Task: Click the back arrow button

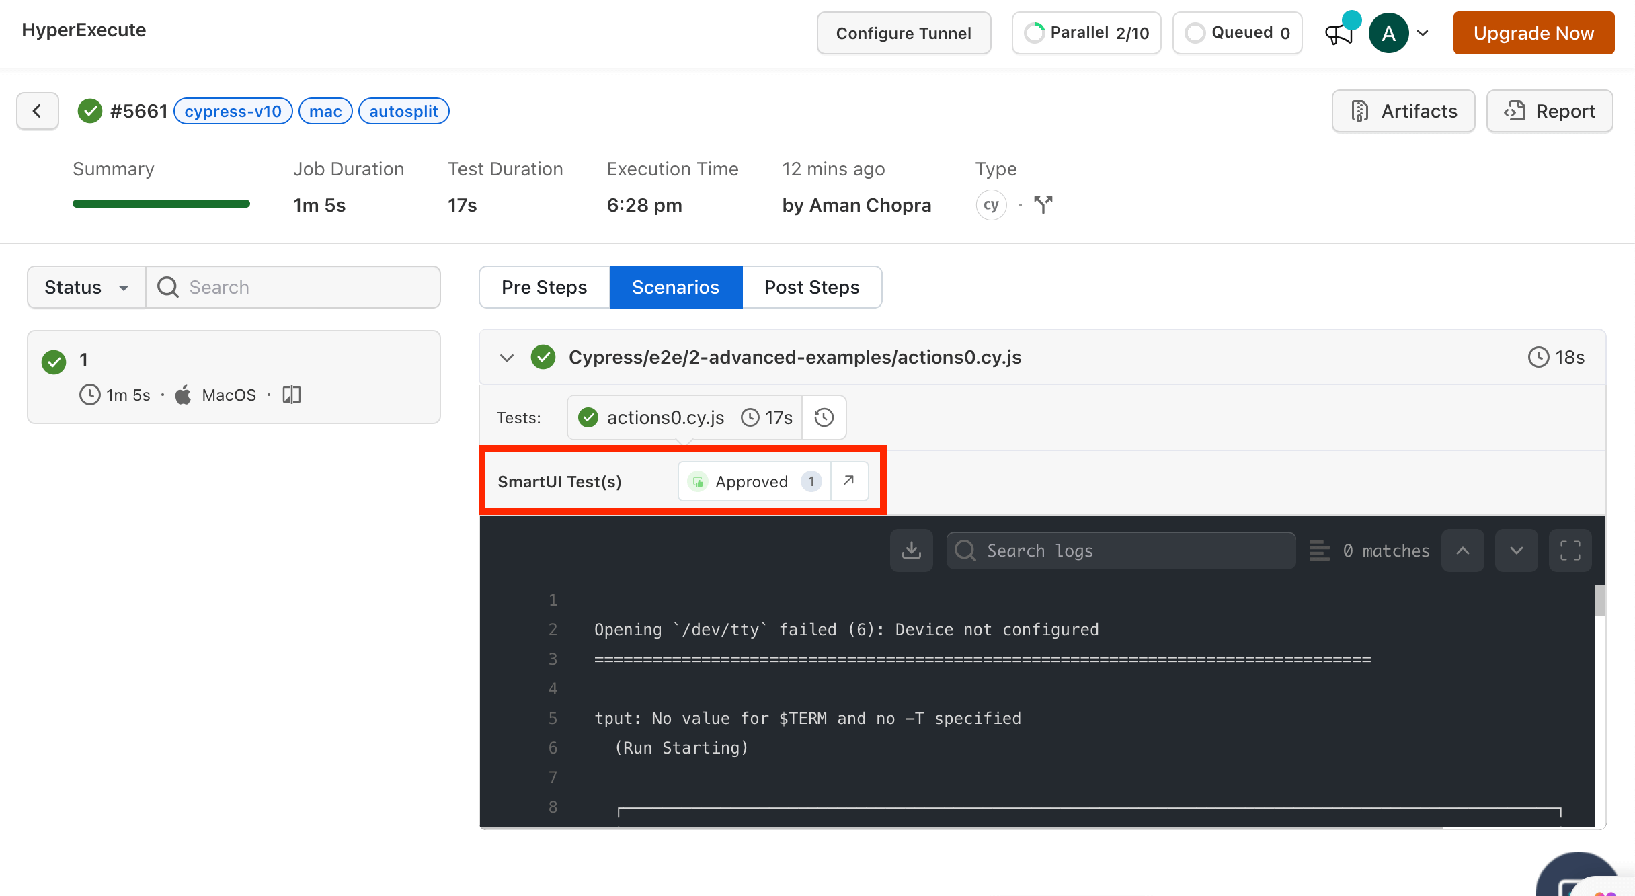Action: point(37,111)
